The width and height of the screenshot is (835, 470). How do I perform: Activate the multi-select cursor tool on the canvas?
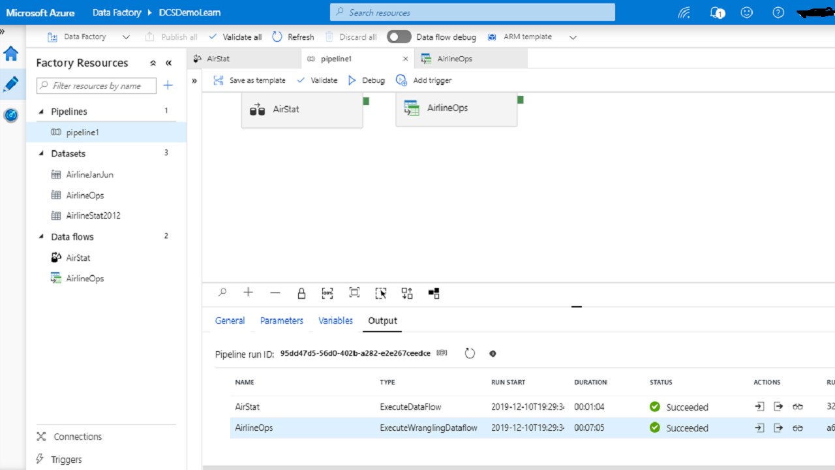(x=381, y=293)
